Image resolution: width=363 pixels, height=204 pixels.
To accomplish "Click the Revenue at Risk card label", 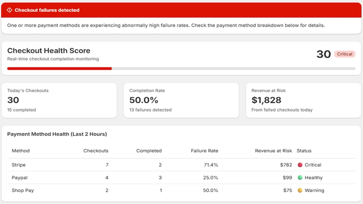I will [269, 91].
